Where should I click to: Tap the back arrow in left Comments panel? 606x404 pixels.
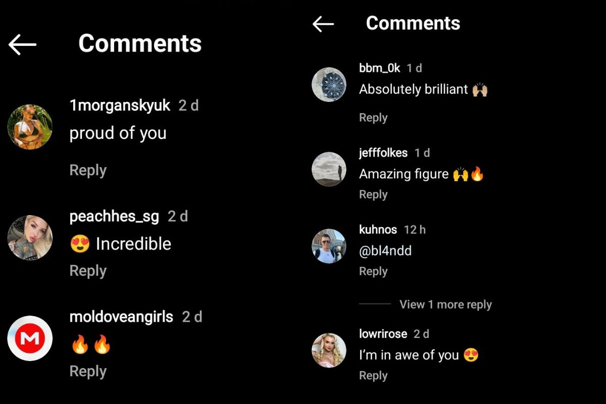click(22, 44)
